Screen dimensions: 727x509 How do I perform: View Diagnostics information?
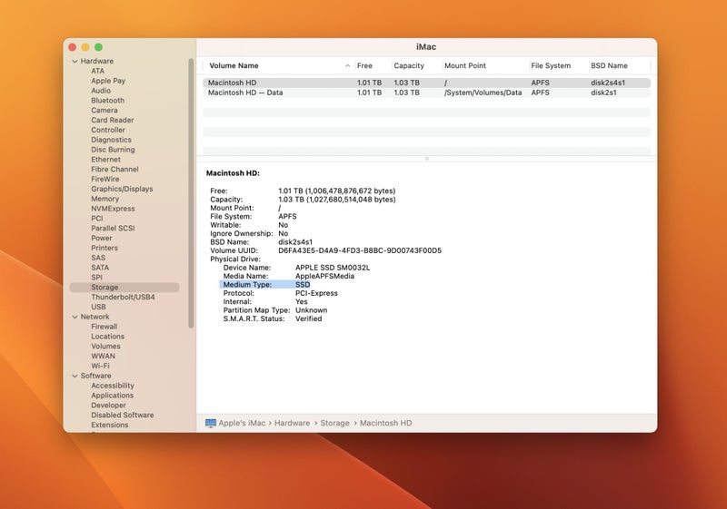click(111, 140)
